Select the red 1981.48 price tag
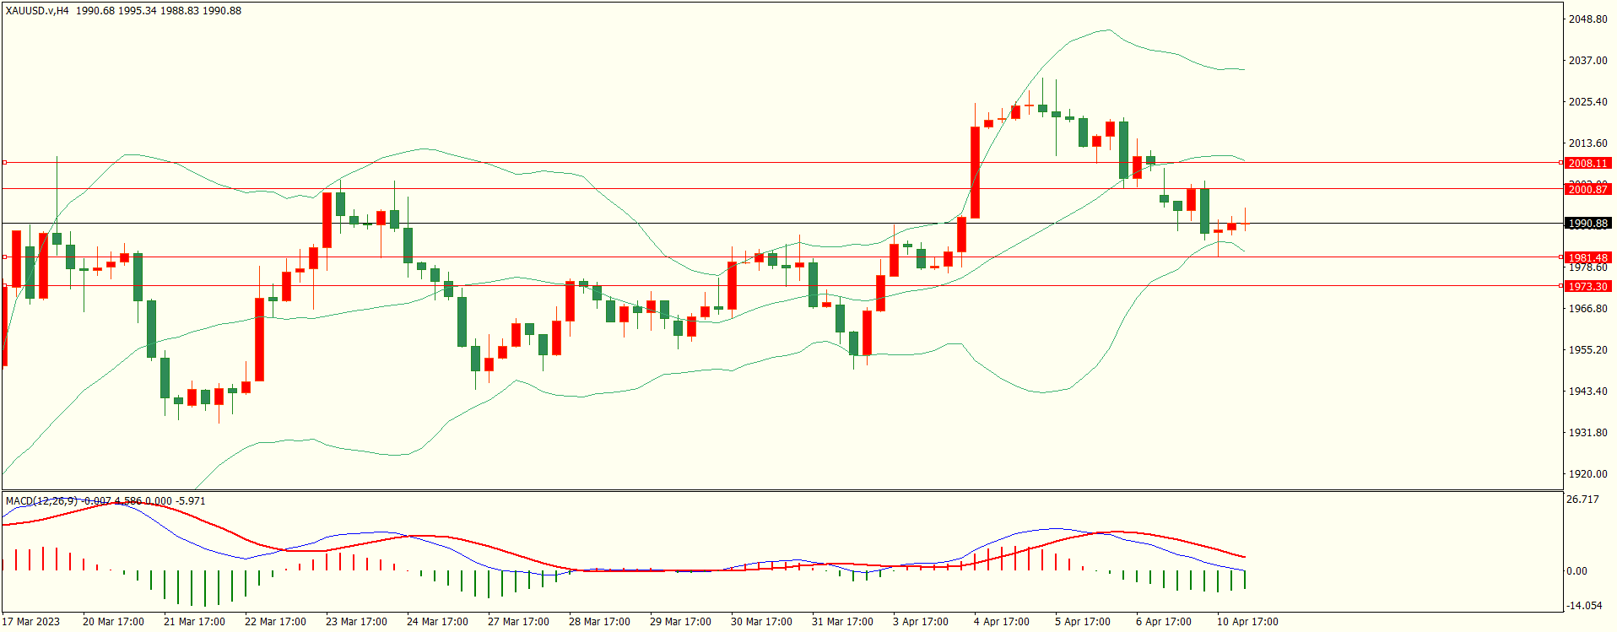 tap(1587, 258)
